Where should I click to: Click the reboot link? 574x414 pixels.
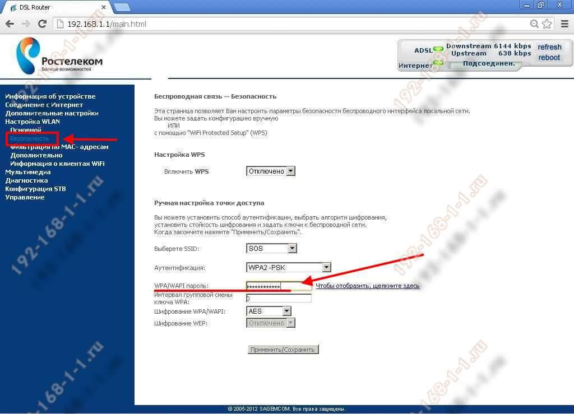point(549,57)
